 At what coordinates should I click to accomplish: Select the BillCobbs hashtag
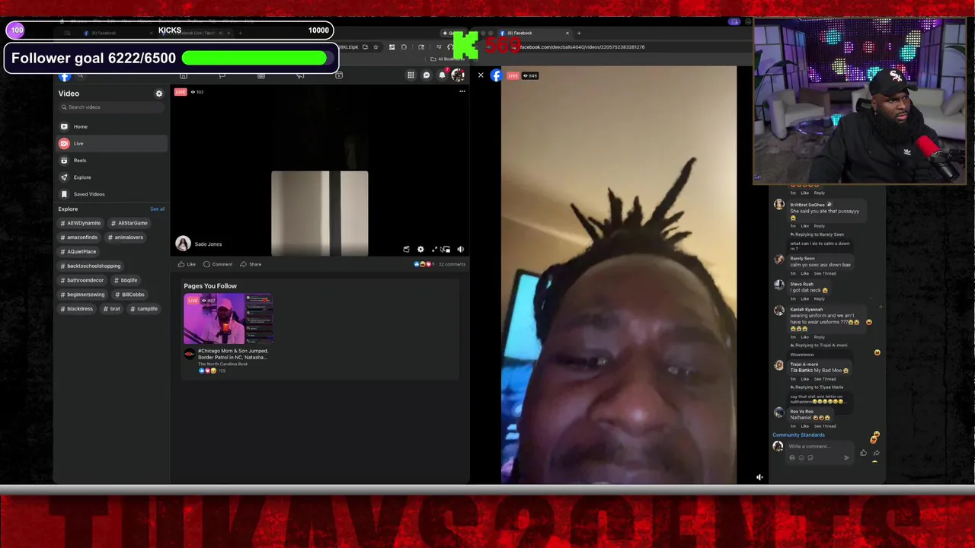point(129,295)
